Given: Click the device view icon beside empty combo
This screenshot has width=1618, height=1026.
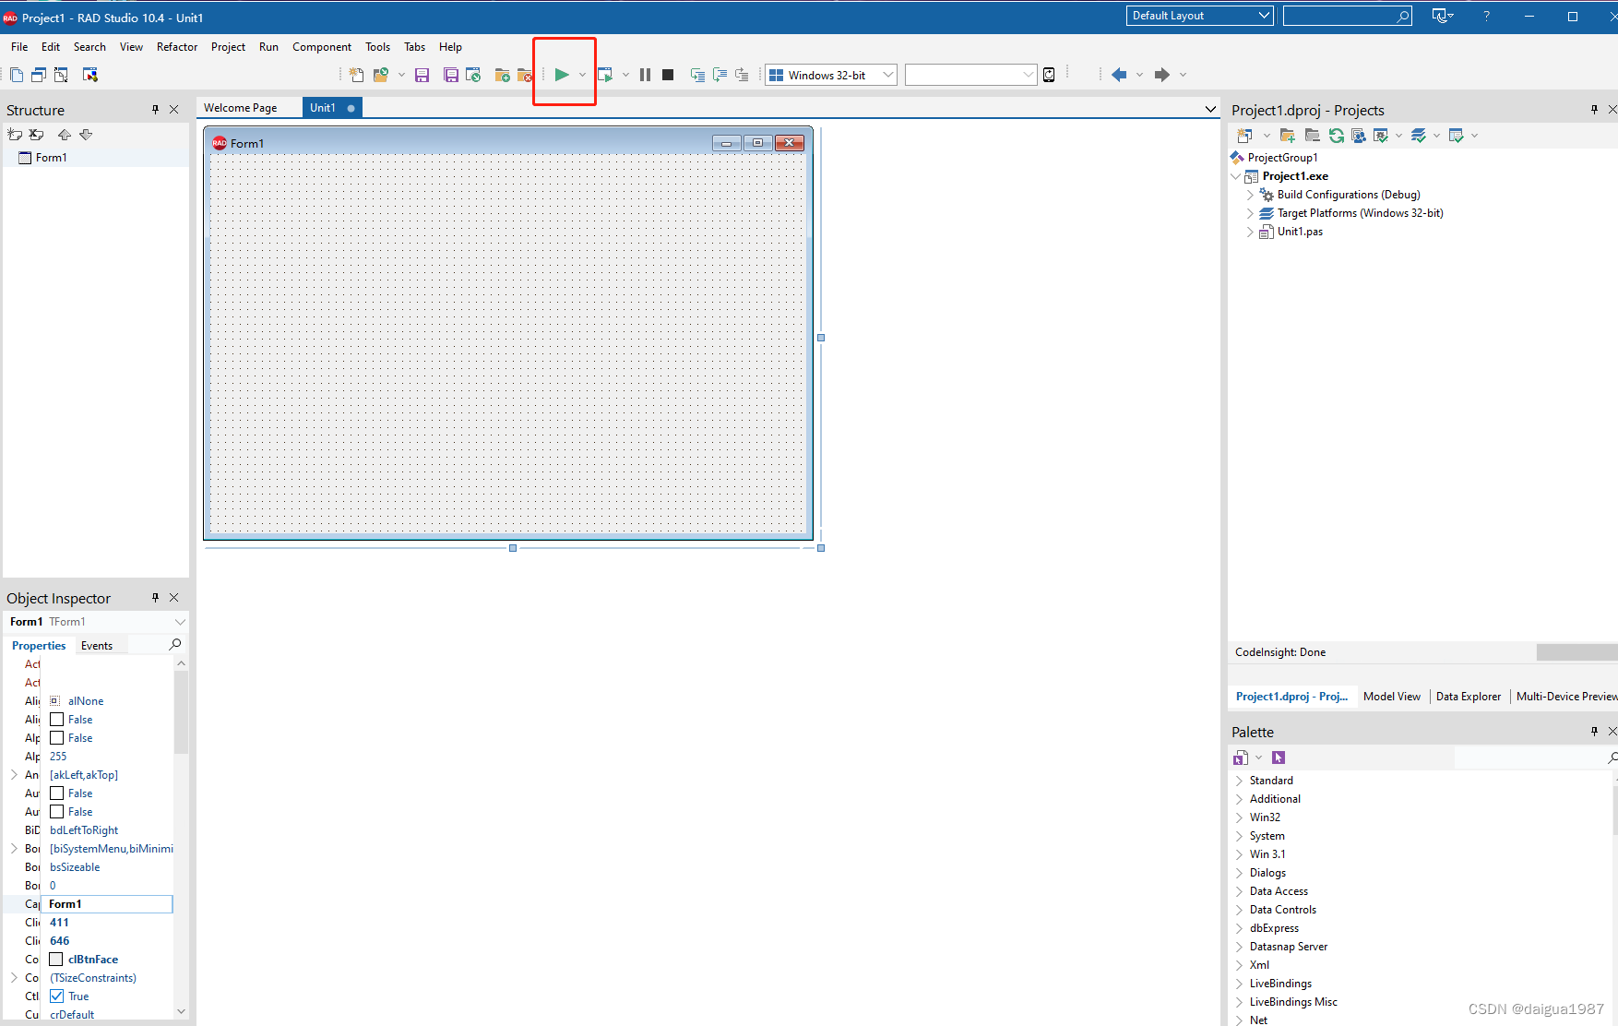Looking at the screenshot, I should (x=1049, y=75).
